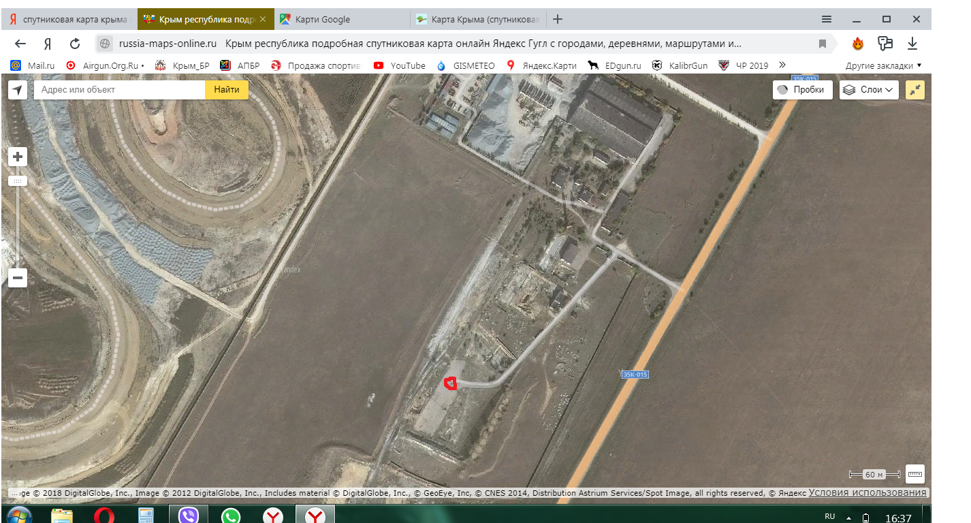Screen dimensions: 971x523
Task: Expand the Слои layers dropdown
Action: (869, 90)
